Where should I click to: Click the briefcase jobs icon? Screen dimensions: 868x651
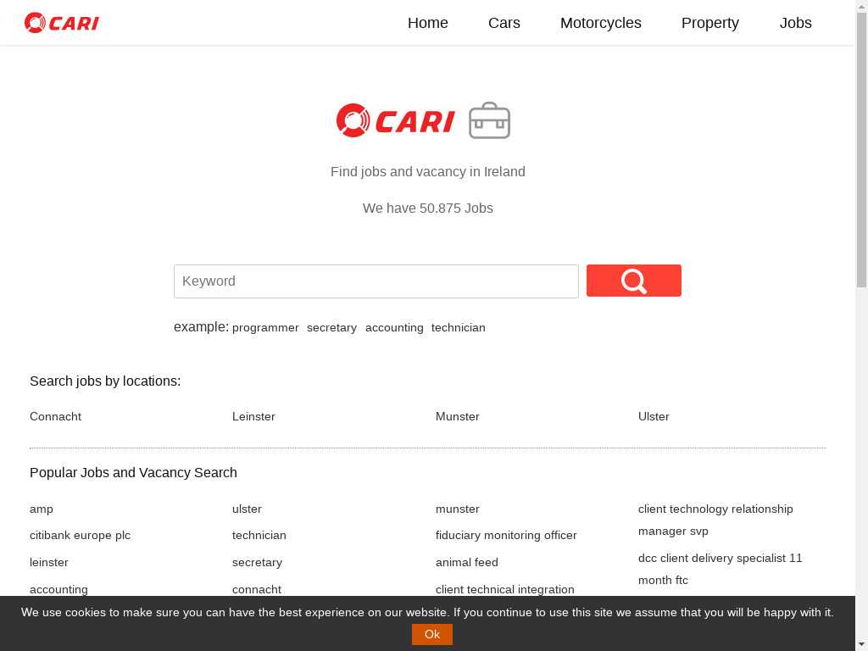coord(489,120)
